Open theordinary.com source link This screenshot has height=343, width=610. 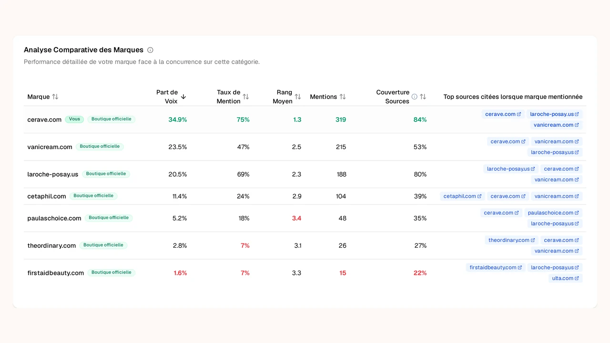coord(511,240)
